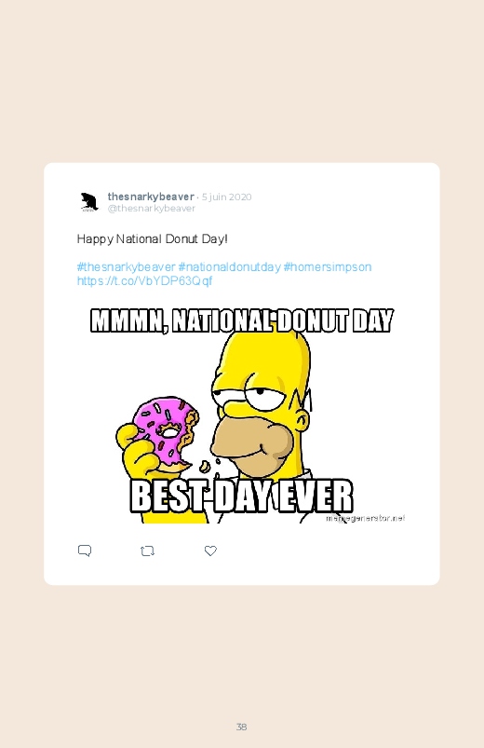Open thesnarkybeaver display name

tap(151, 197)
